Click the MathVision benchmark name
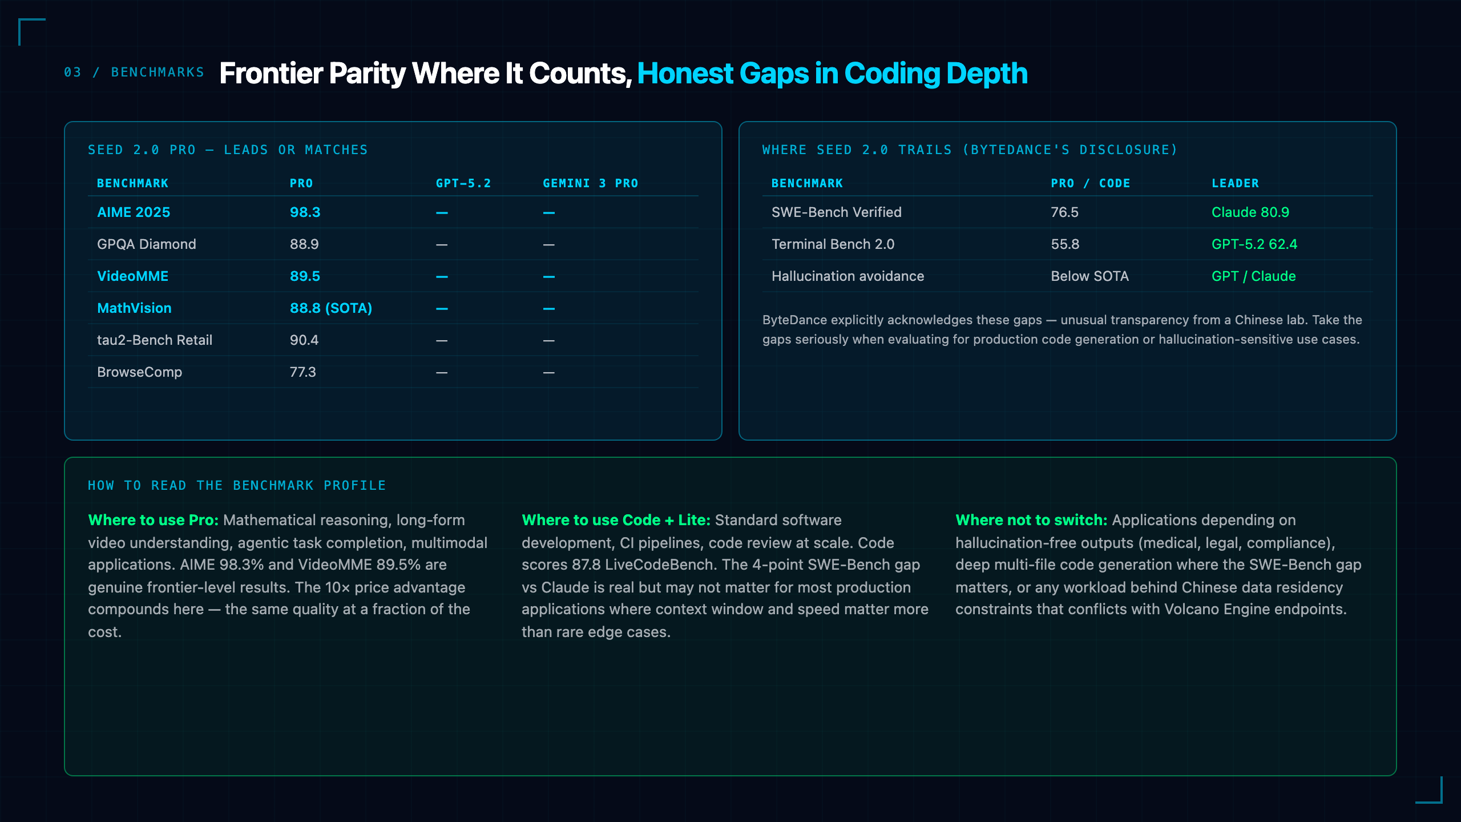 point(134,308)
